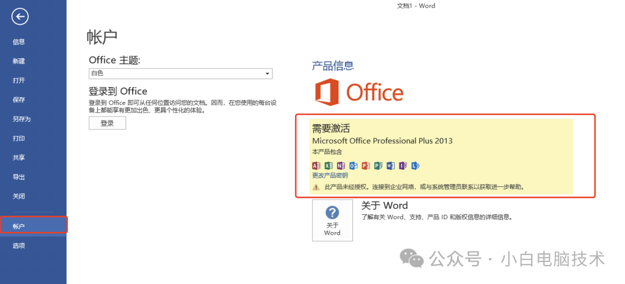This screenshot has height=284, width=625.
Task: Click the 此产品未经授权 warning message
Action: [x=424, y=186]
